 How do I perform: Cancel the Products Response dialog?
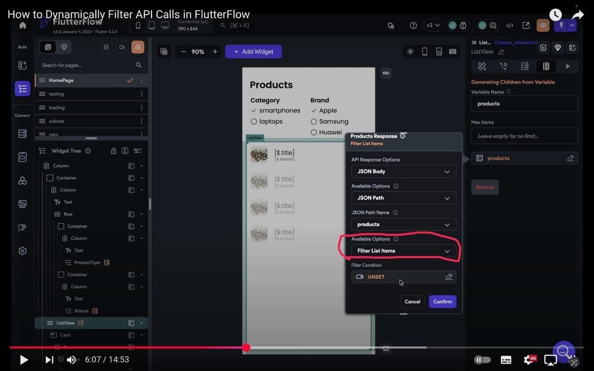(412, 302)
